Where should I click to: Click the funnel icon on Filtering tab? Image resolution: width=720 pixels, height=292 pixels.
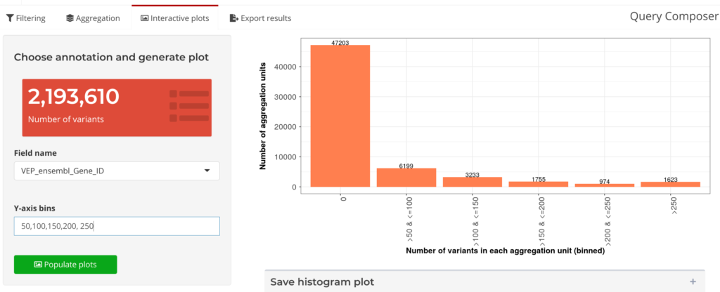pos(10,18)
